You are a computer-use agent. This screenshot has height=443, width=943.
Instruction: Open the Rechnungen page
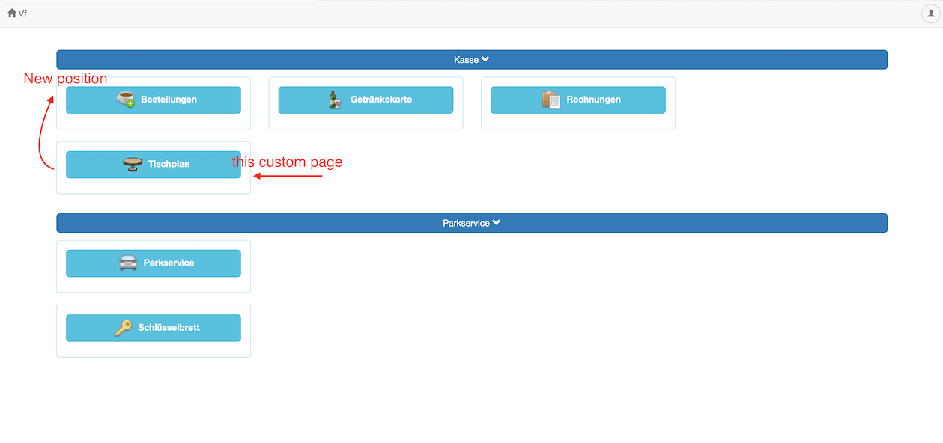pos(578,100)
